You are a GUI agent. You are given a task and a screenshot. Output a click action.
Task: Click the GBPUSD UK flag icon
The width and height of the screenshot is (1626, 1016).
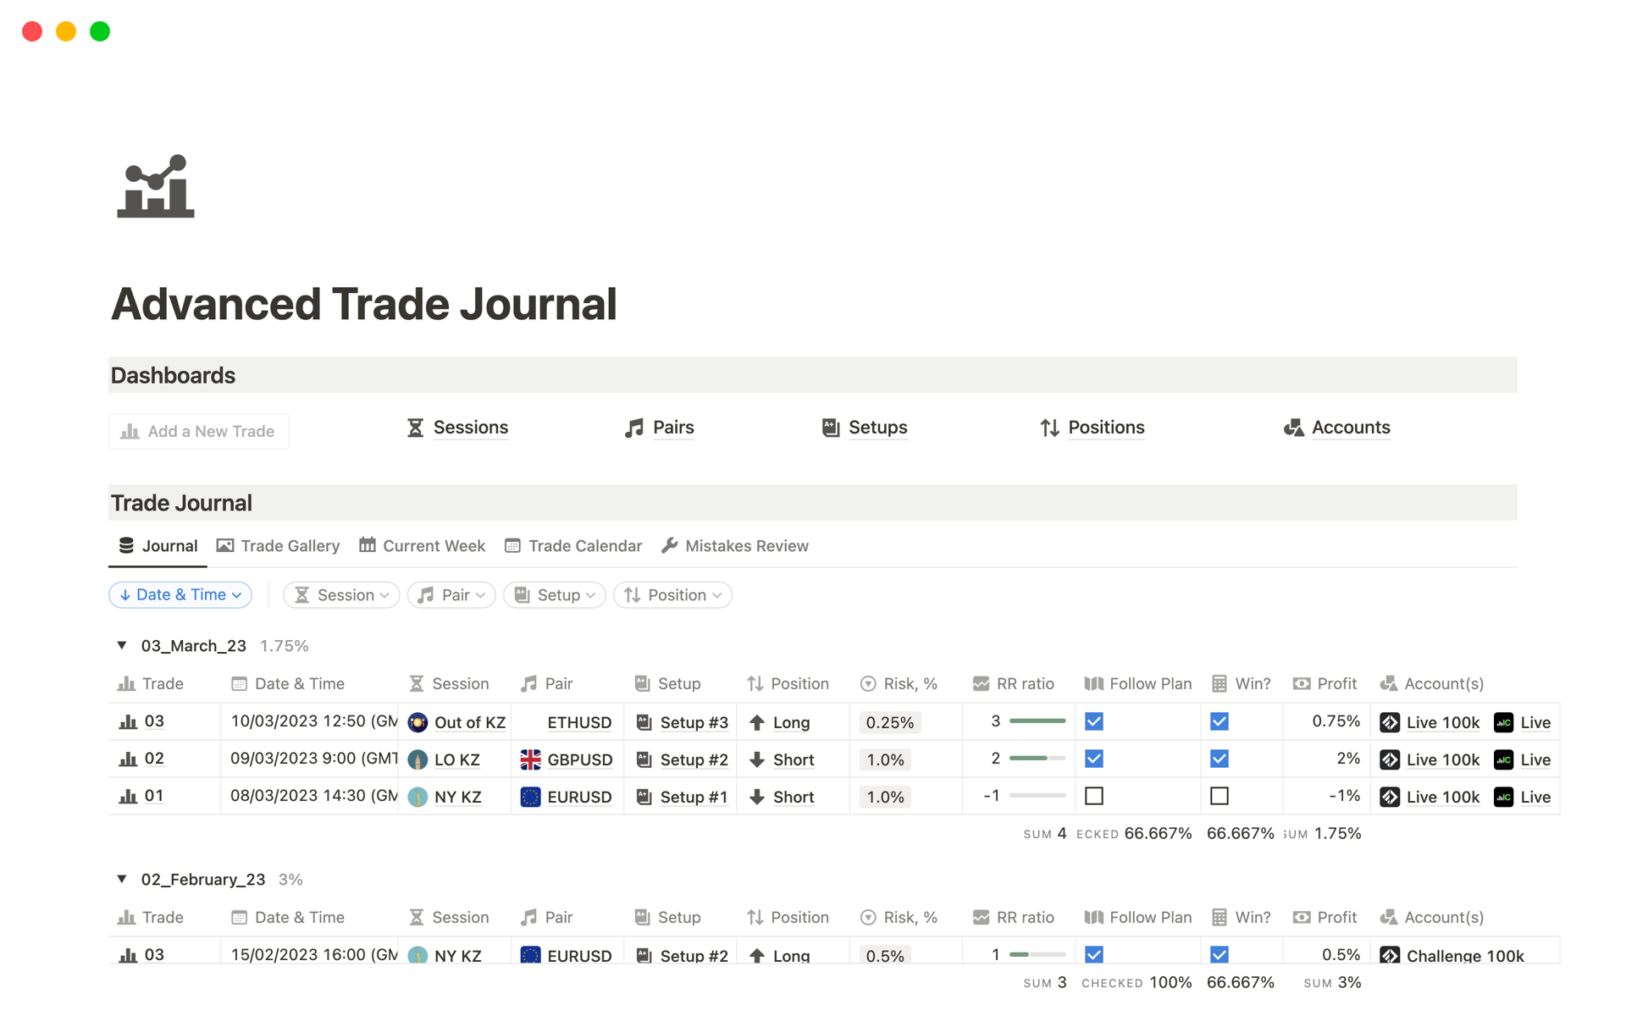tap(531, 759)
